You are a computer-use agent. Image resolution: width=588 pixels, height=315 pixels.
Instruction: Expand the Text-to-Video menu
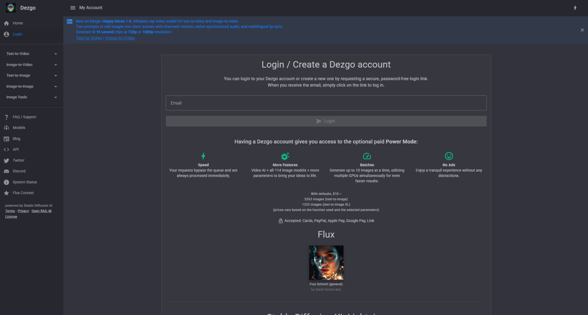(x=32, y=54)
